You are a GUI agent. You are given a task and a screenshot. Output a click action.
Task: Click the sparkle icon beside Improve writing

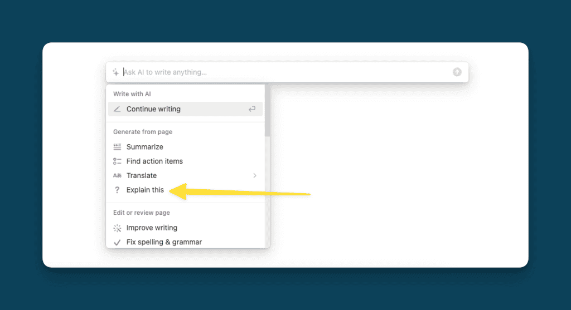(117, 228)
